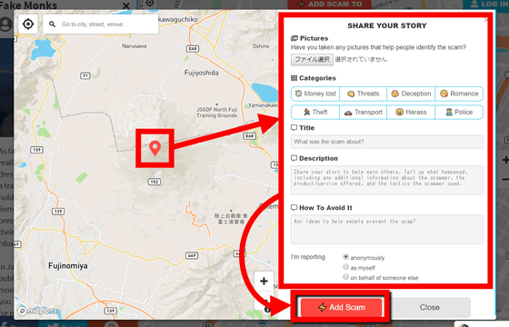Click into the Description text area
This screenshot has height=327, width=509.
[387, 180]
